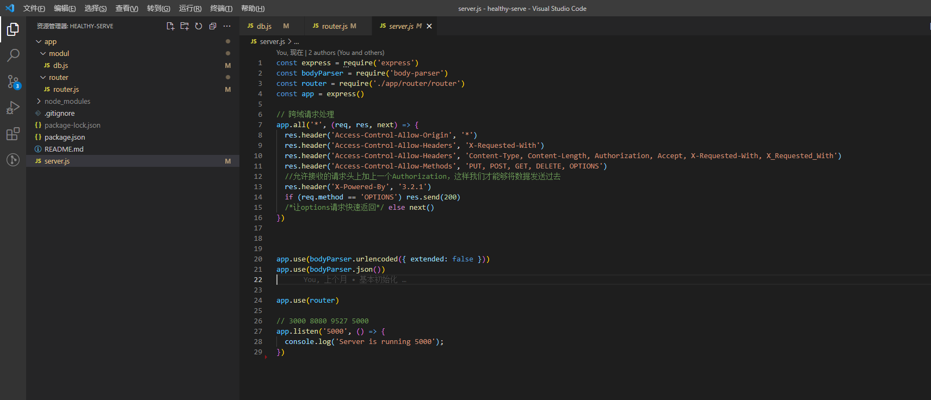Collapse the modul folder
The width and height of the screenshot is (931, 400).
click(x=43, y=53)
